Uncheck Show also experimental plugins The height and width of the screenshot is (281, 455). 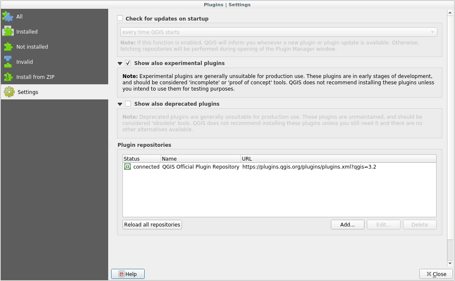tap(128, 63)
